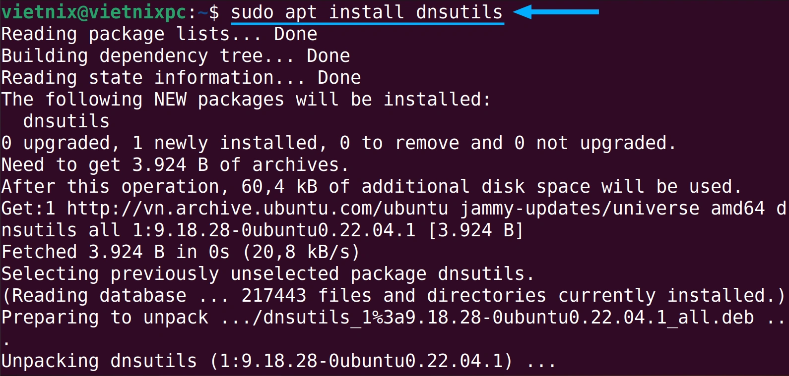Screen dimensions: 789x376
Task: Click the bracketed "[3.924 B]" size value
Action: pos(475,230)
